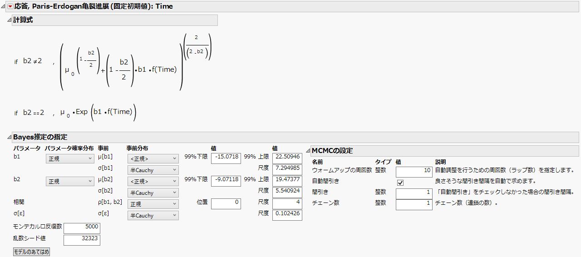Toggle the 自動間引き checkbox

pyautogui.click(x=400, y=182)
